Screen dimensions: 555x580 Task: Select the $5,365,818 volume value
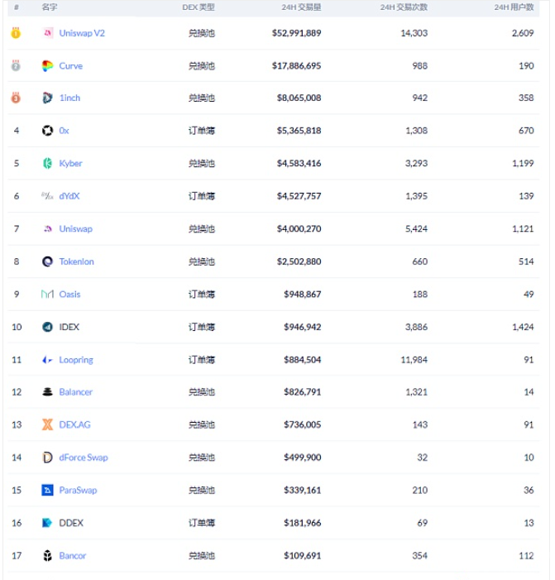pos(299,131)
